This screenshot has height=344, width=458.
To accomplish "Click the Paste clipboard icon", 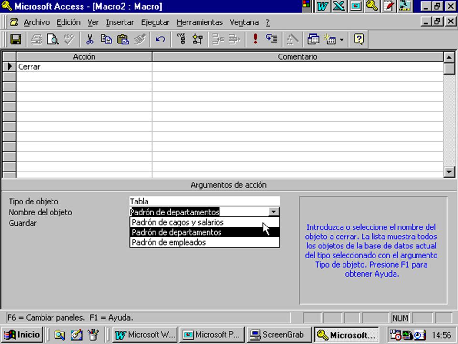I will [123, 39].
